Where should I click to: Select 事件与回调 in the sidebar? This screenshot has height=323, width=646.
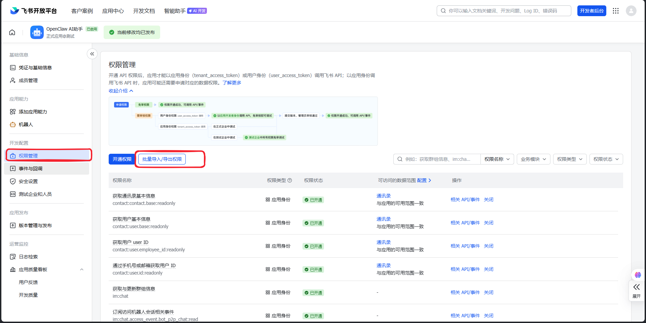pos(31,169)
